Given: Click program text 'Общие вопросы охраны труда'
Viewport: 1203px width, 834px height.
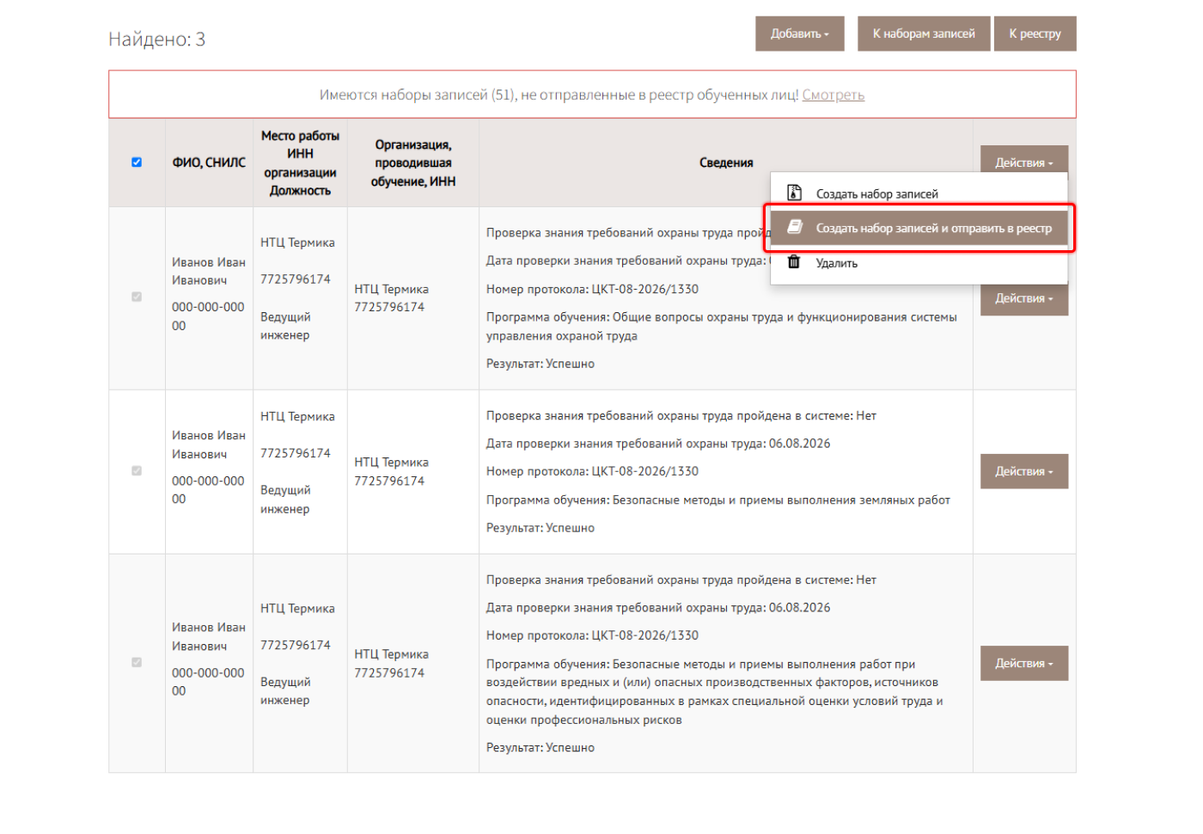Looking at the screenshot, I should tap(722, 327).
